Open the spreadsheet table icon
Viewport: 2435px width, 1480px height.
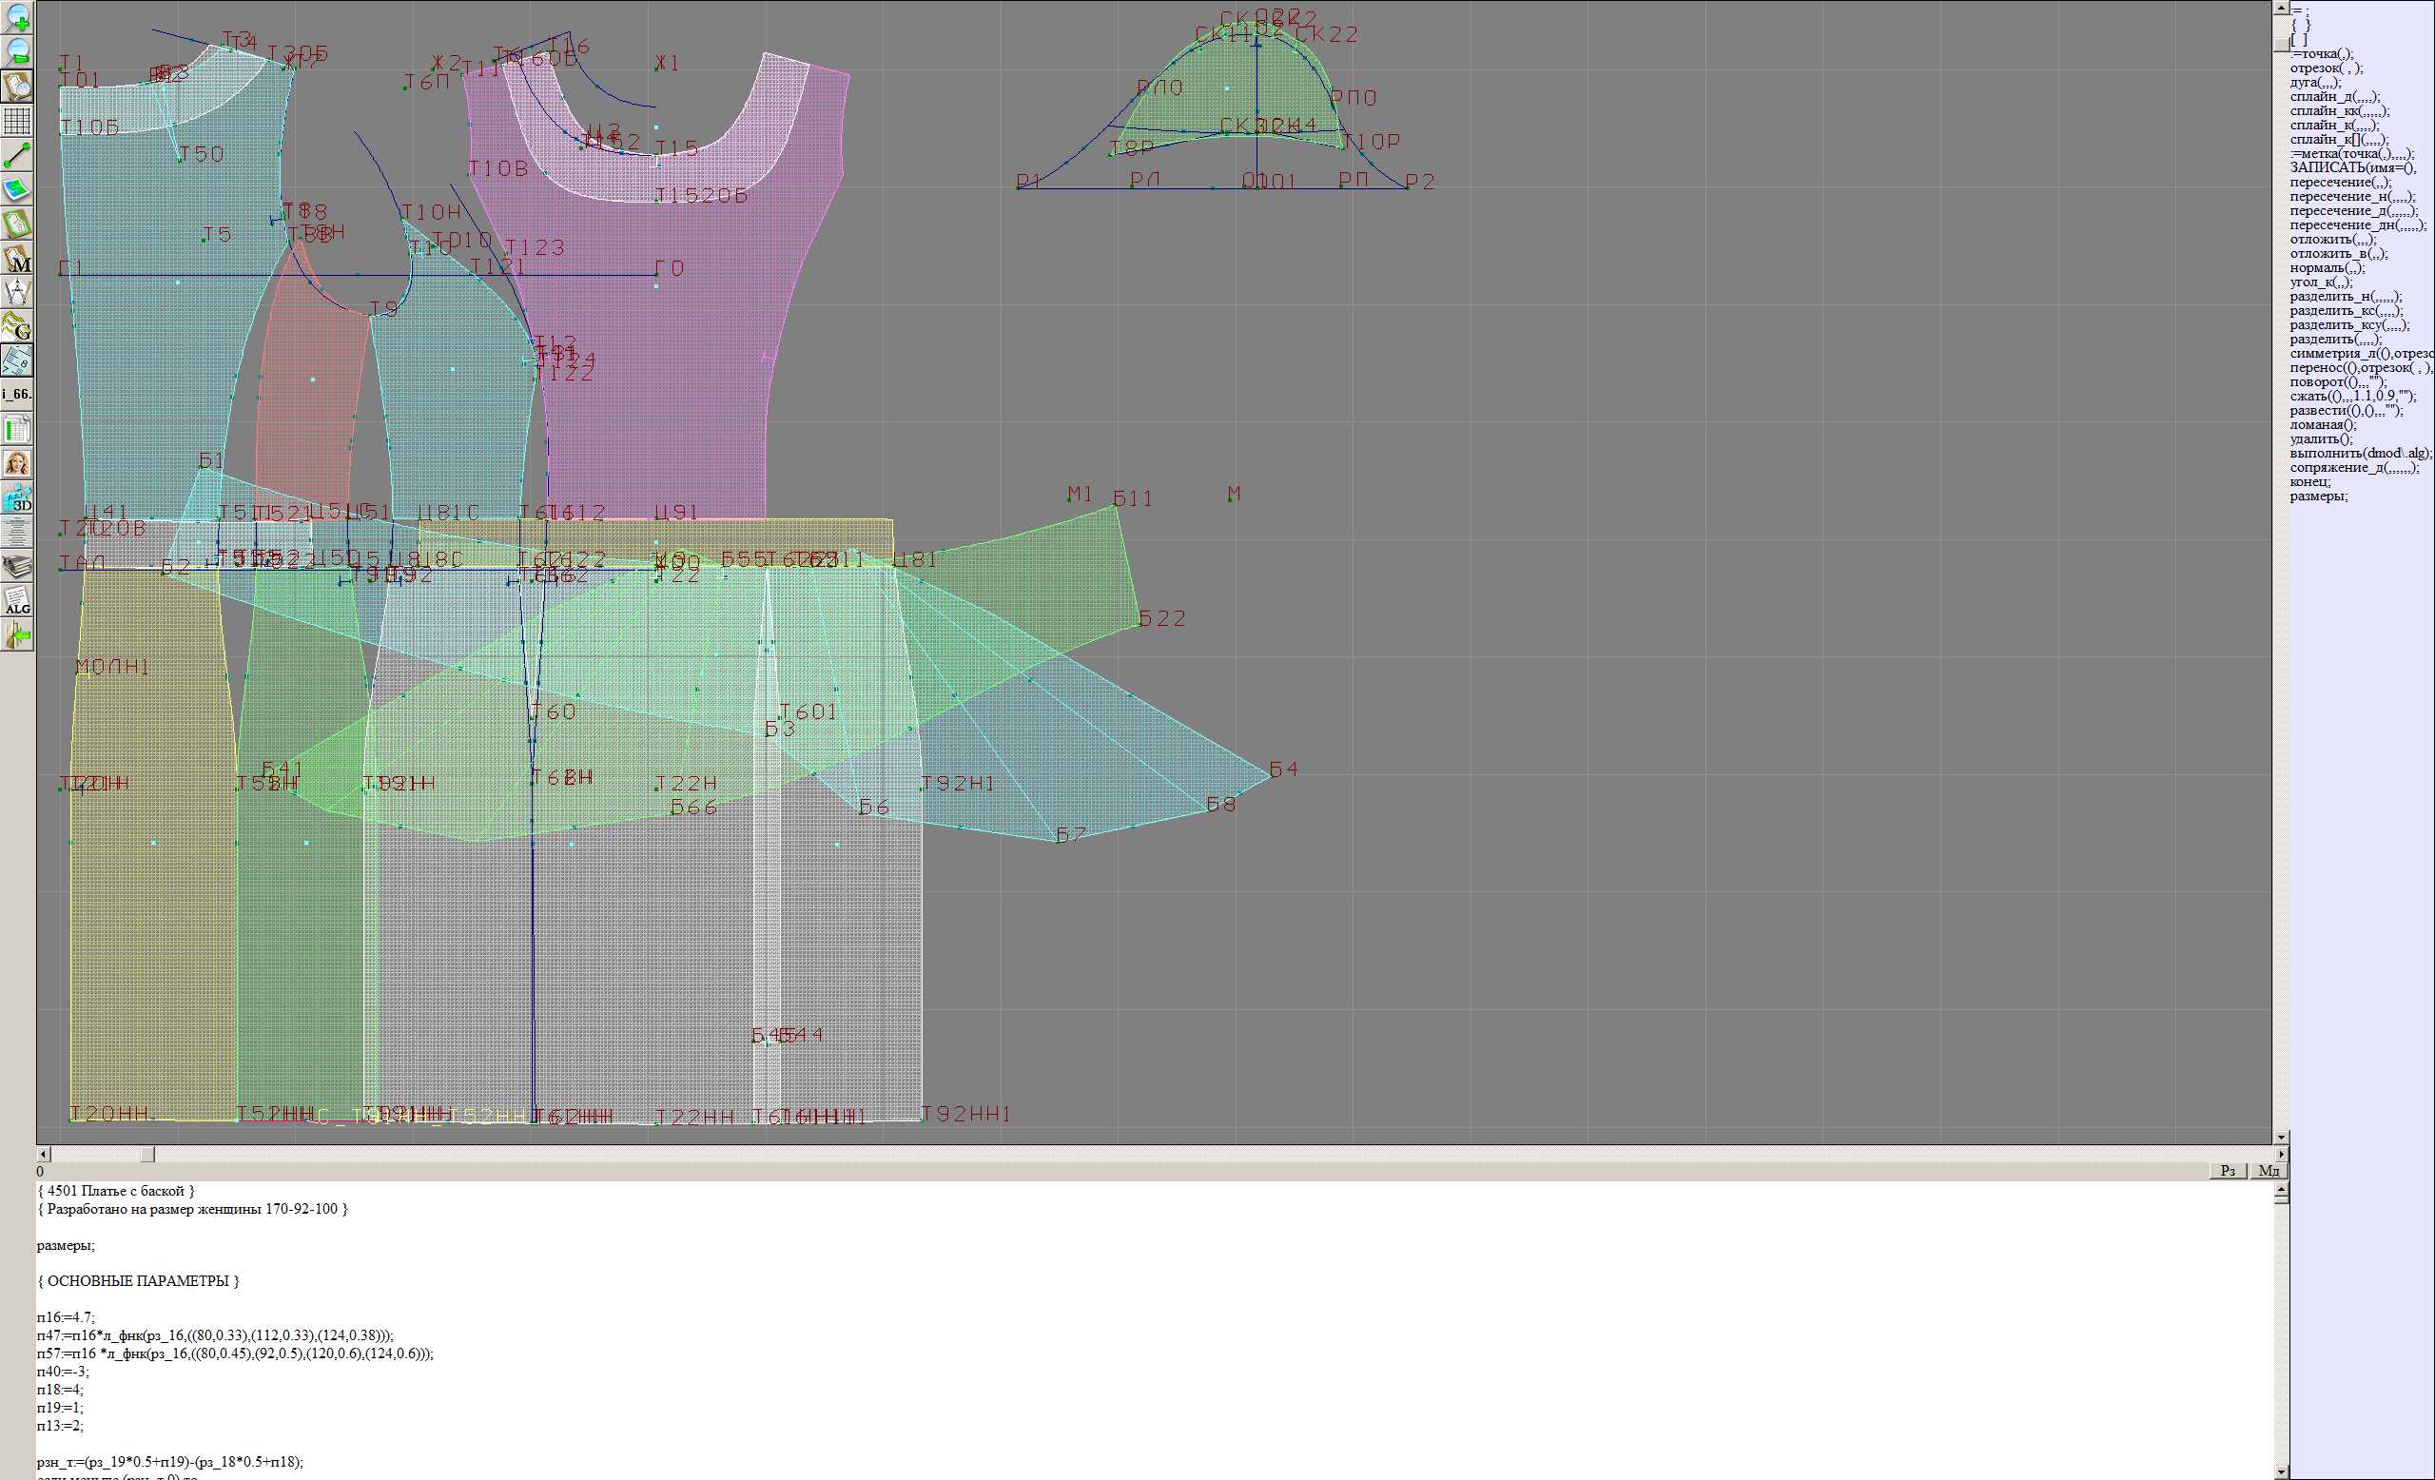click(x=18, y=430)
